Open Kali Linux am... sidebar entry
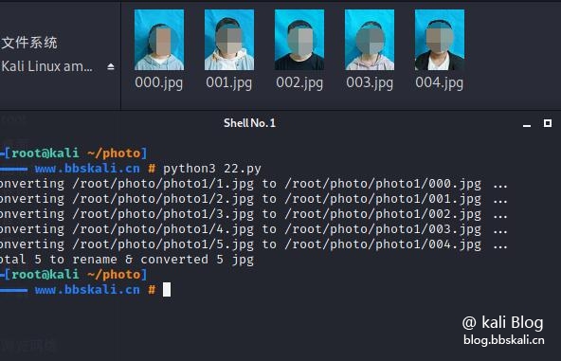Image resolution: width=561 pixels, height=361 pixels. tap(46, 66)
